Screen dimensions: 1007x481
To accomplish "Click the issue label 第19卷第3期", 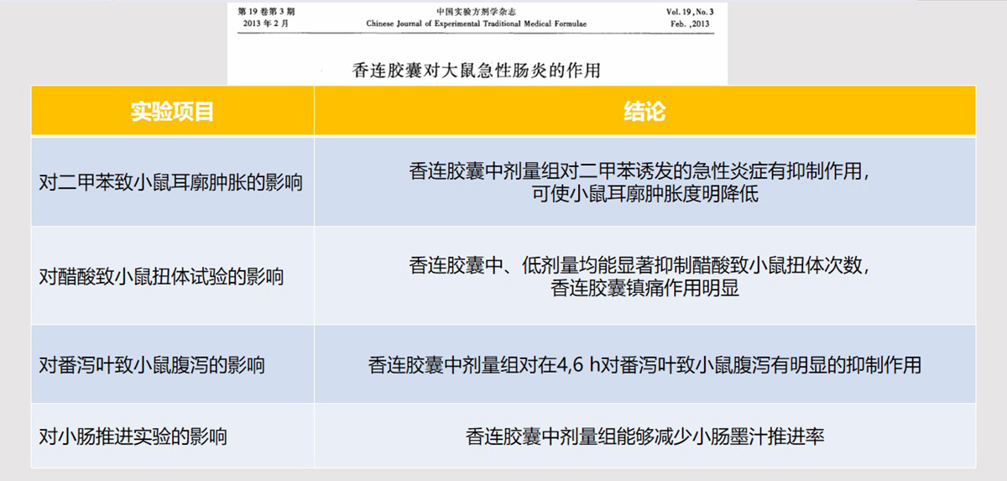I will (x=267, y=12).
